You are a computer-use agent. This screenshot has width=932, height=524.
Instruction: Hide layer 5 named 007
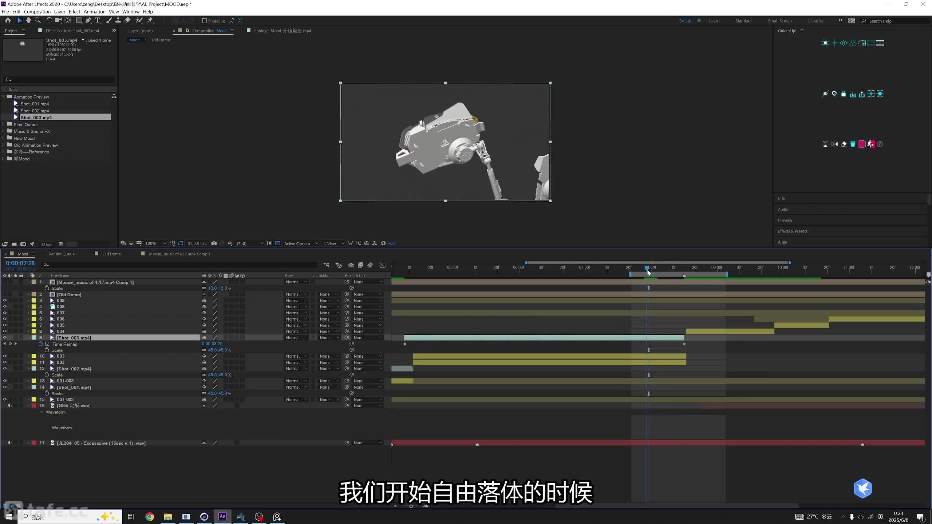tap(5, 313)
